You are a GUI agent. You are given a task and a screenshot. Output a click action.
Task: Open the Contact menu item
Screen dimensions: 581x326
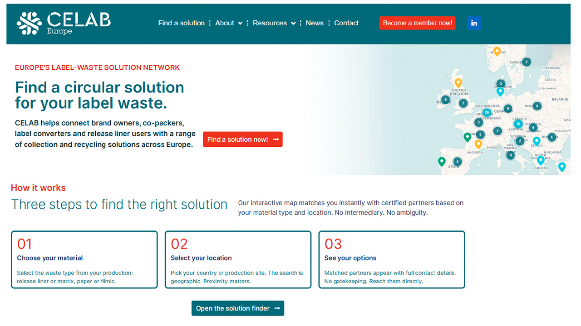346,23
